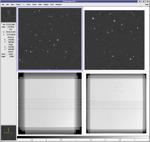Select the blue-outlined active star-field frame

click(50, 39)
